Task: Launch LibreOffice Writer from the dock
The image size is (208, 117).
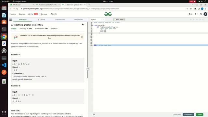Action: pos(4,15)
